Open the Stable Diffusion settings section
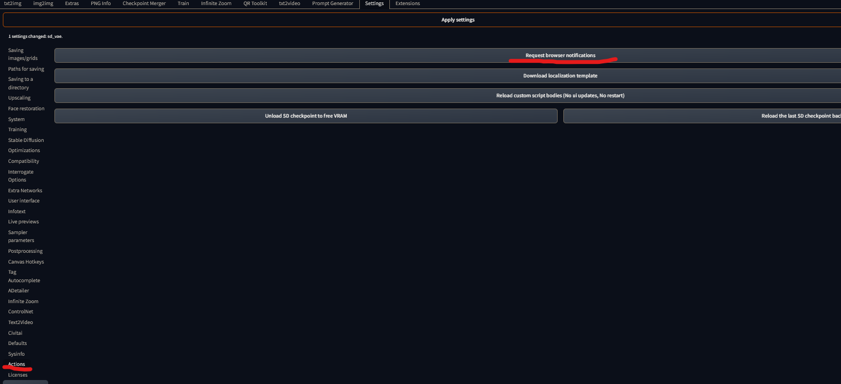The image size is (841, 384). pos(26,140)
